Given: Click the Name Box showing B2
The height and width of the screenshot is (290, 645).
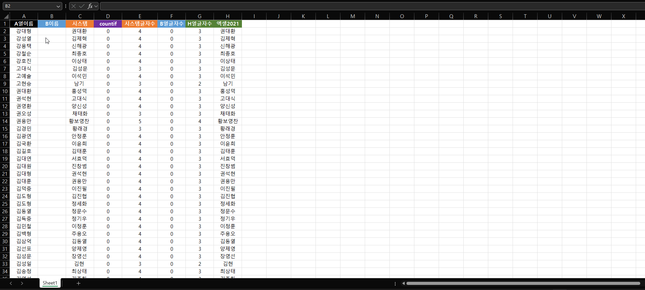Looking at the screenshot, I should [29, 6].
